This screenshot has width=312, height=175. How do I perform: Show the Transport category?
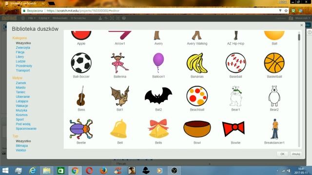23,70
